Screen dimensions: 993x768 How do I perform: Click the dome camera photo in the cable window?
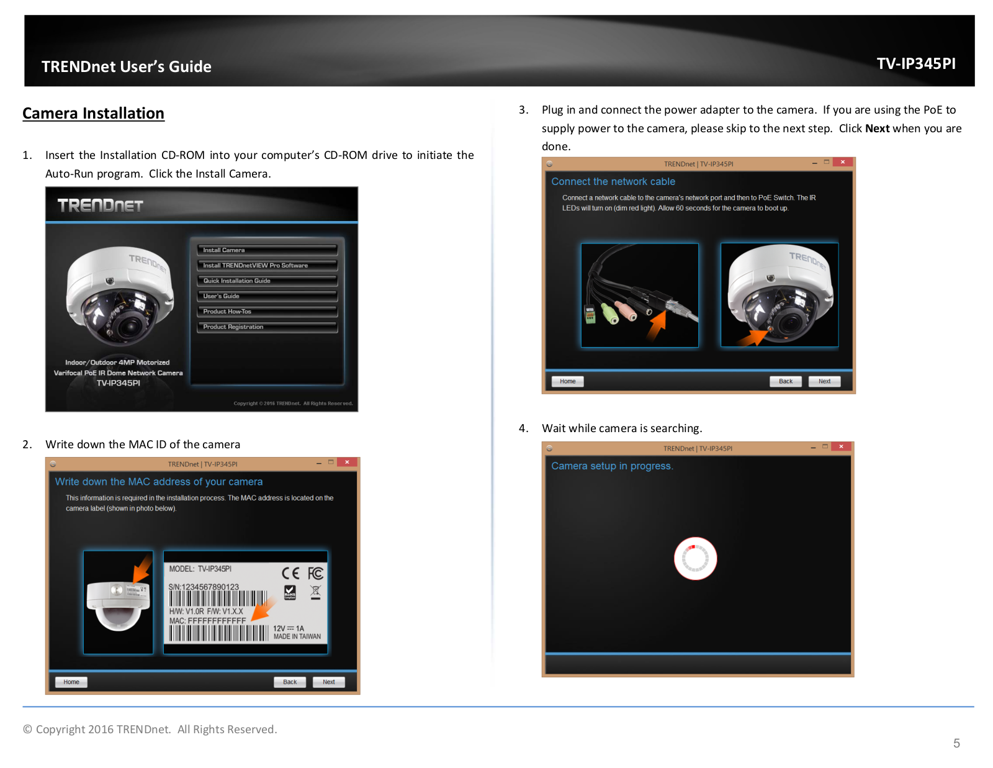click(x=780, y=295)
